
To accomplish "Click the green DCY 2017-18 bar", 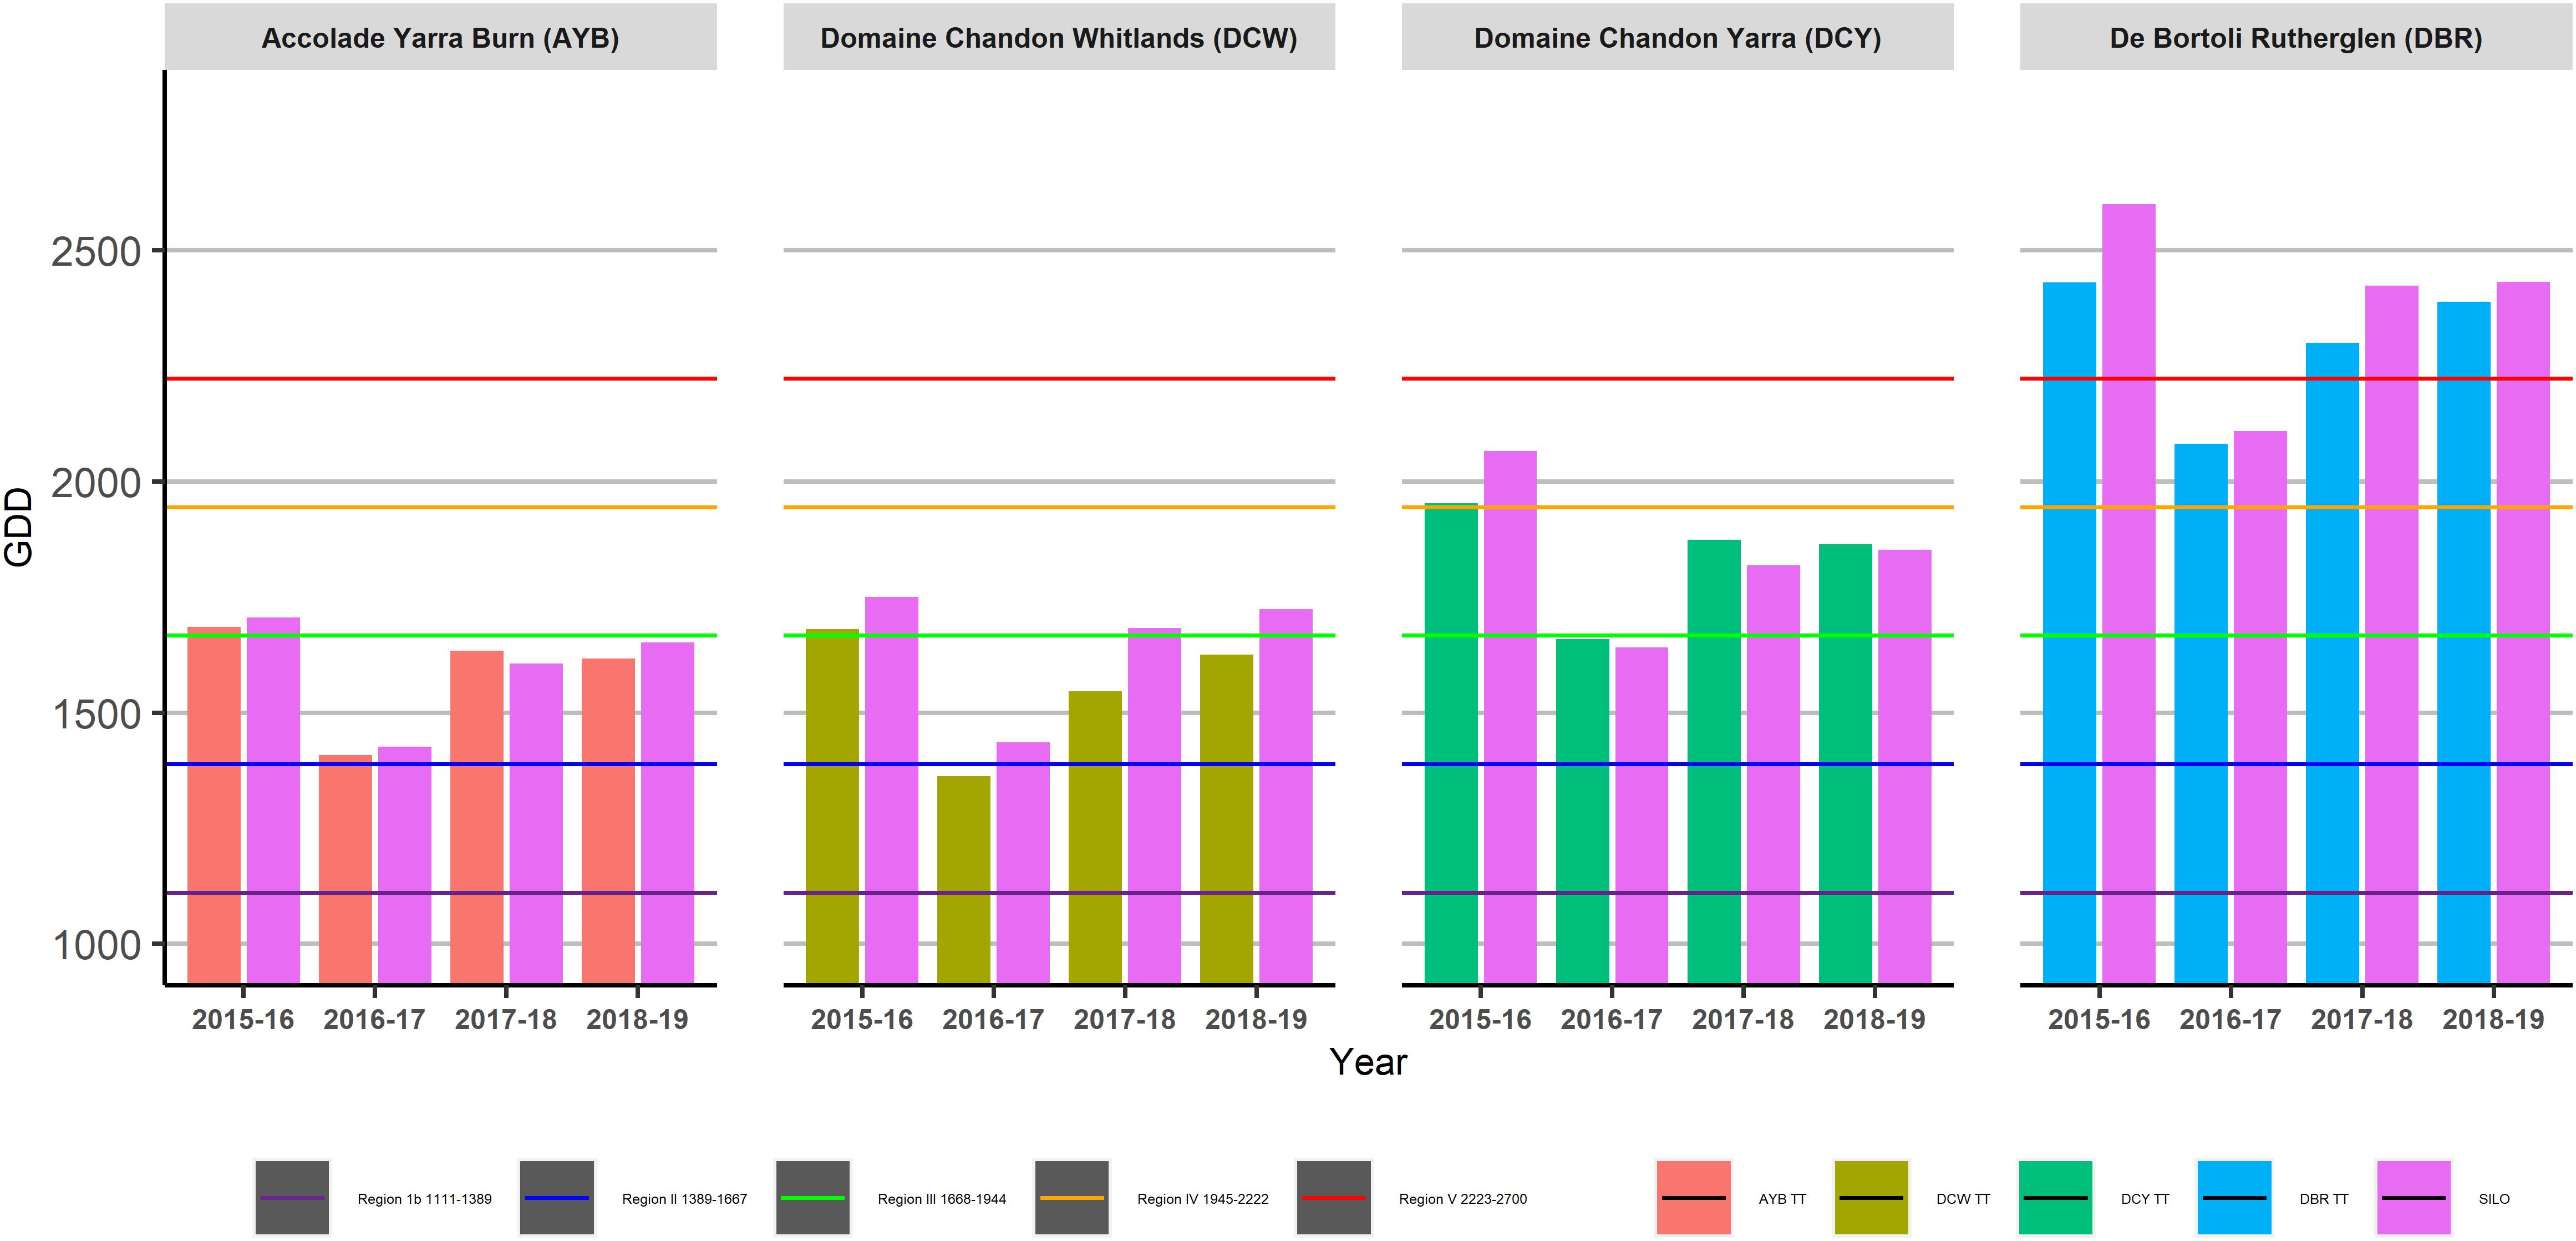I will (1714, 762).
